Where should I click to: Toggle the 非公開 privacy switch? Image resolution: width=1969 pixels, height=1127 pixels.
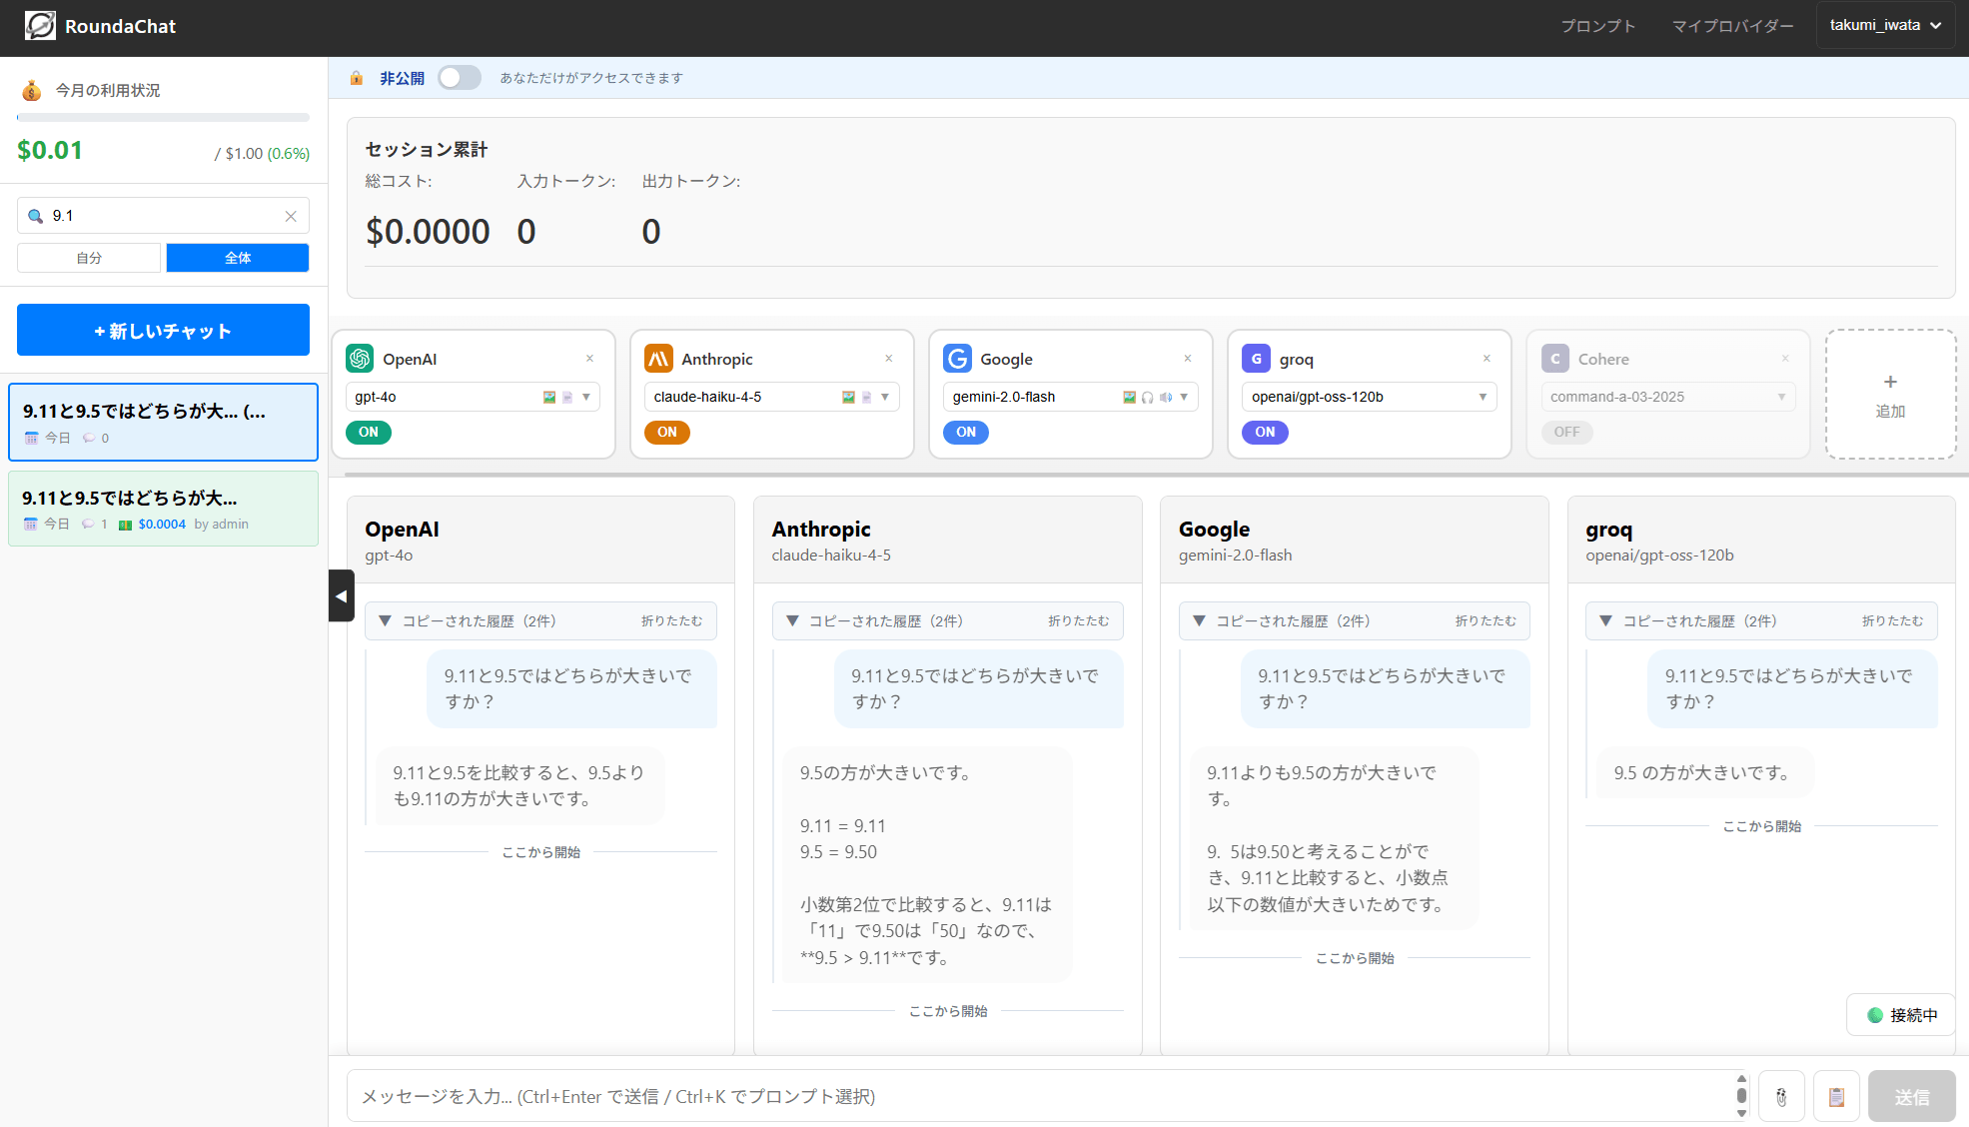click(459, 77)
